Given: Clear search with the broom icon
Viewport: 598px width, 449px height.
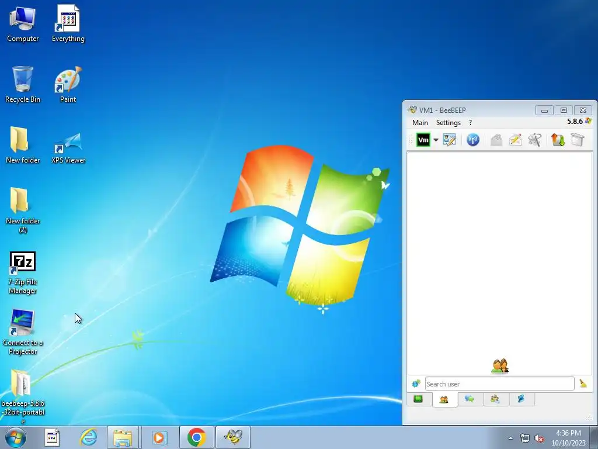Looking at the screenshot, I should coord(583,384).
